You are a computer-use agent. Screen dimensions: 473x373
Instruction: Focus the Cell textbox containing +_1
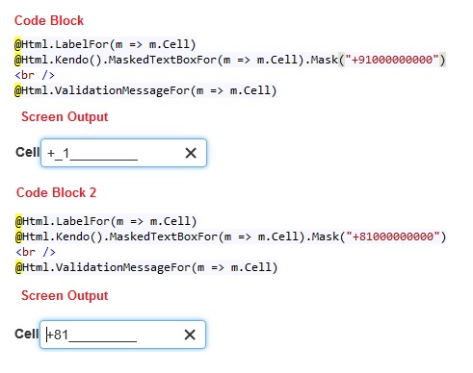click(123, 153)
